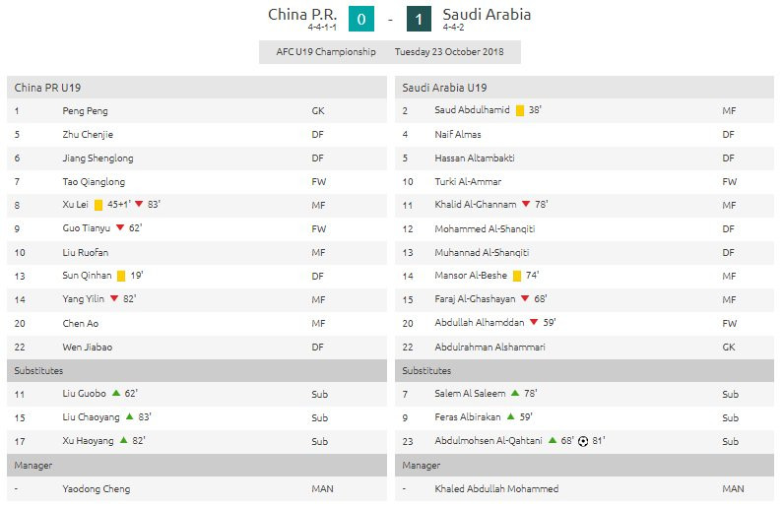Click China's score box showing 0
Image resolution: width=783 pixels, height=507 pixels.
coord(360,19)
